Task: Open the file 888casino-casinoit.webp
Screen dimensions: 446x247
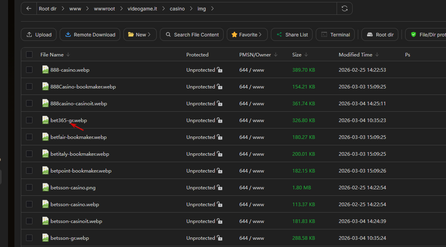Action: click(79, 104)
